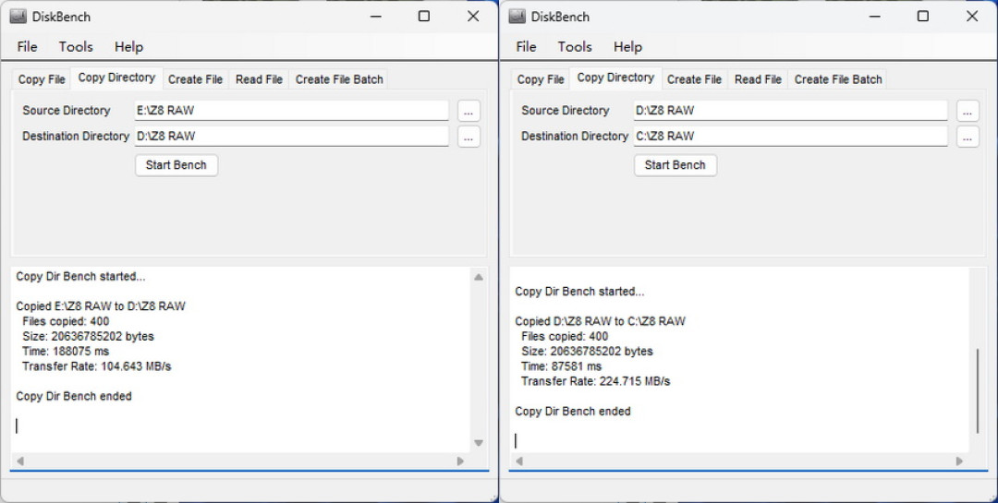
Task: Browse for source directory in left window
Action: point(469,112)
